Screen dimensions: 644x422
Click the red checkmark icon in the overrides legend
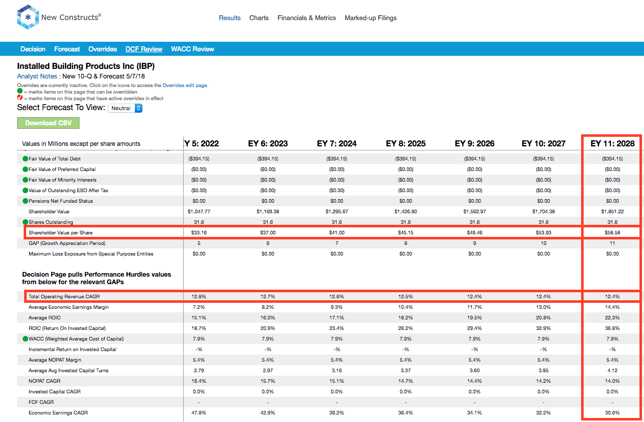pyautogui.click(x=20, y=98)
